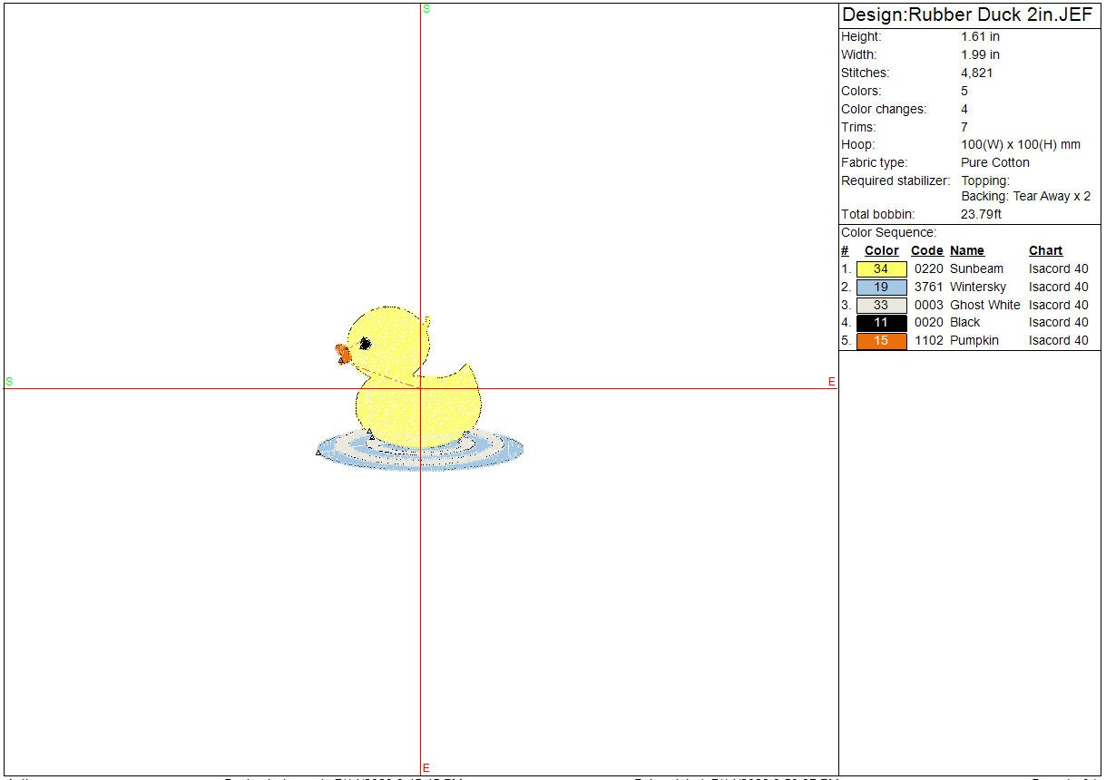1106x780 pixels.
Task: Click the Chart column header
Action: (1045, 251)
